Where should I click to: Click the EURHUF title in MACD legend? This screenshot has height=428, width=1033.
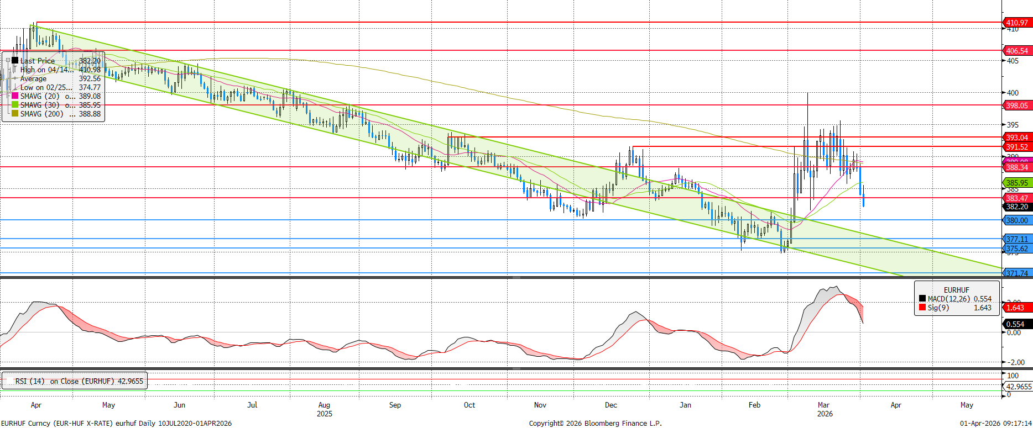click(956, 290)
